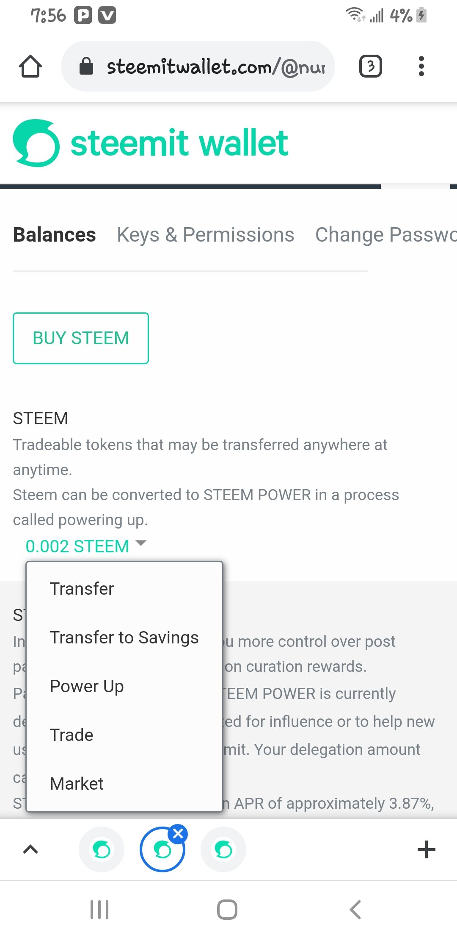Select Power Up in the menu
The image size is (457, 941).
point(87,686)
